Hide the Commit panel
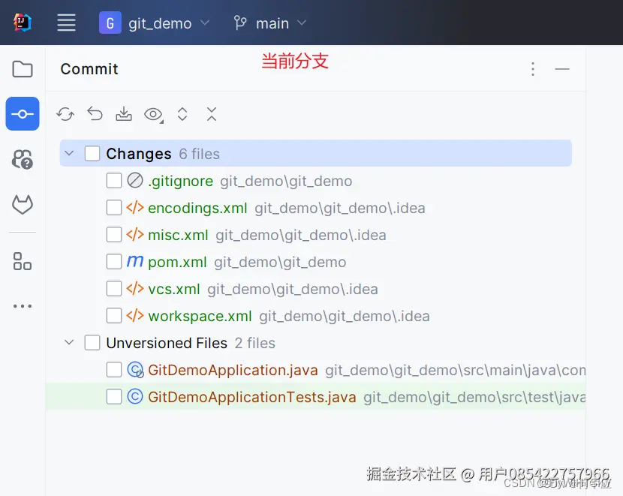 coord(561,69)
